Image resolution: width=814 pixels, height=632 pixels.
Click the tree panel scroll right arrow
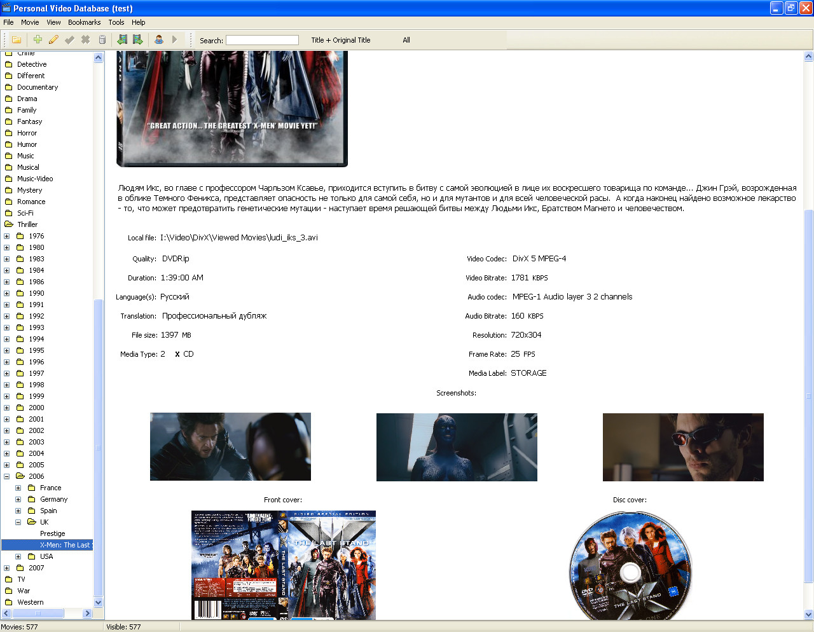coord(88,614)
